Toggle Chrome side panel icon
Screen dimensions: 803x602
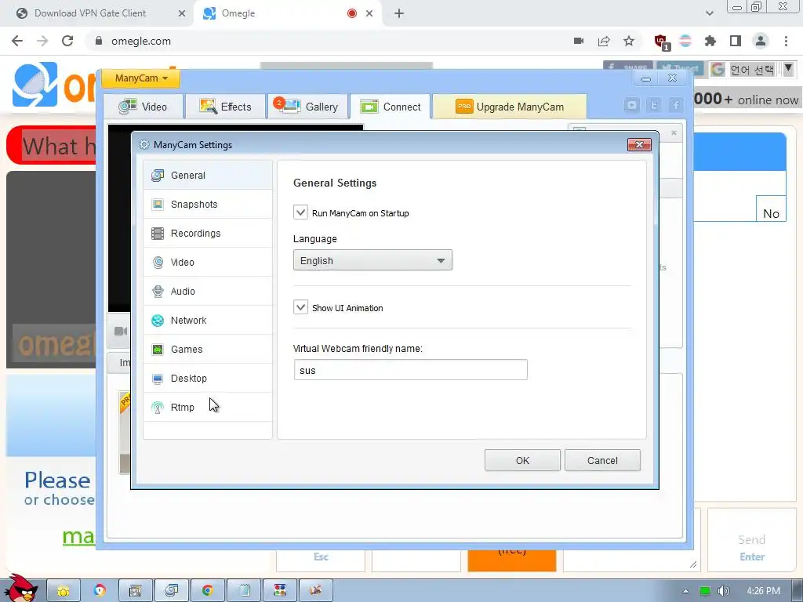(x=736, y=41)
